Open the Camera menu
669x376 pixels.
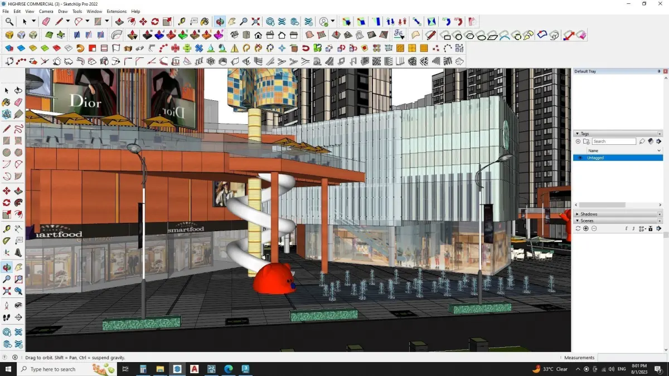[x=46, y=11]
